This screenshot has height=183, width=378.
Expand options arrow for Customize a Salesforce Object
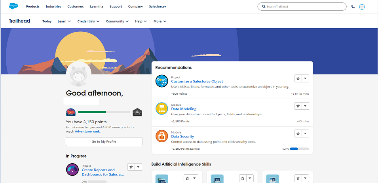pyautogui.click(x=305, y=78)
